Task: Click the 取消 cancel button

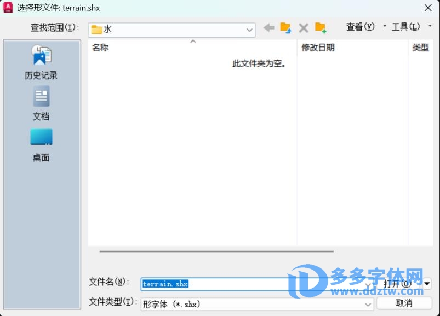Action: click(404, 303)
